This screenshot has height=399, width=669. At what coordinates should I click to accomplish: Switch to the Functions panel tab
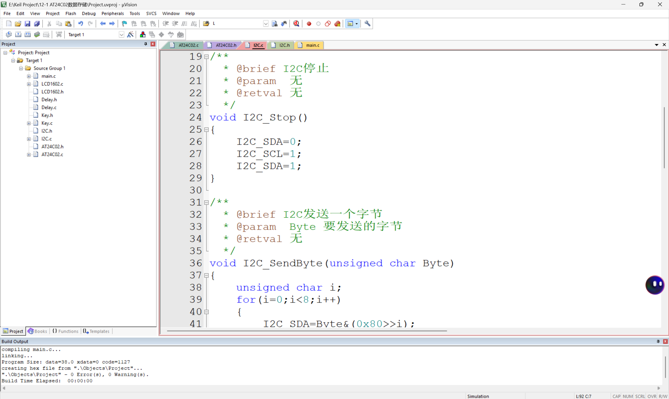65,331
